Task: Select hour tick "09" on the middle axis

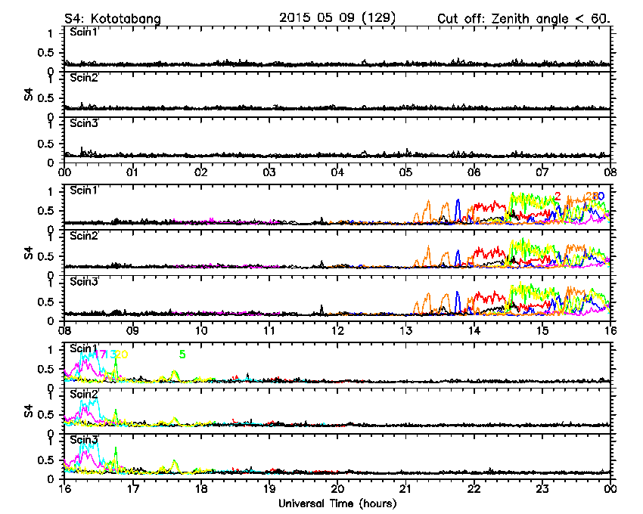Action: click(x=132, y=330)
